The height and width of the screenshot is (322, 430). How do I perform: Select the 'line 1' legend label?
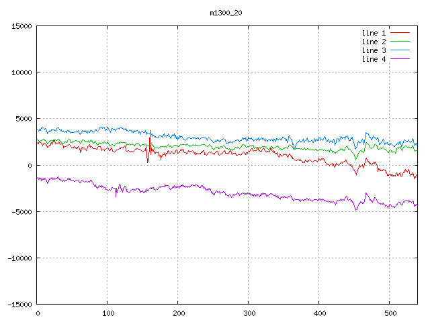tap(374, 33)
